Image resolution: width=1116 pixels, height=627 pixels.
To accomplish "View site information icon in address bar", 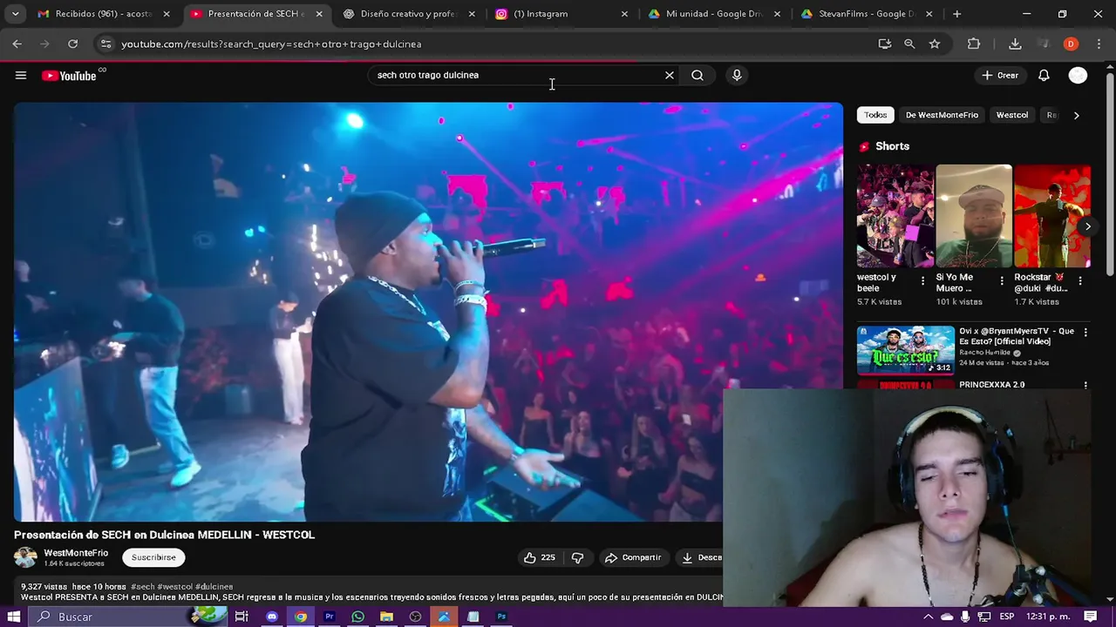I will click(x=105, y=44).
